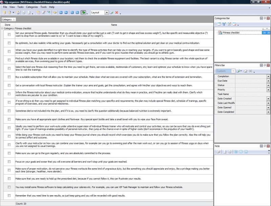Pin the Categories Bar panel

[x=265, y=18]
